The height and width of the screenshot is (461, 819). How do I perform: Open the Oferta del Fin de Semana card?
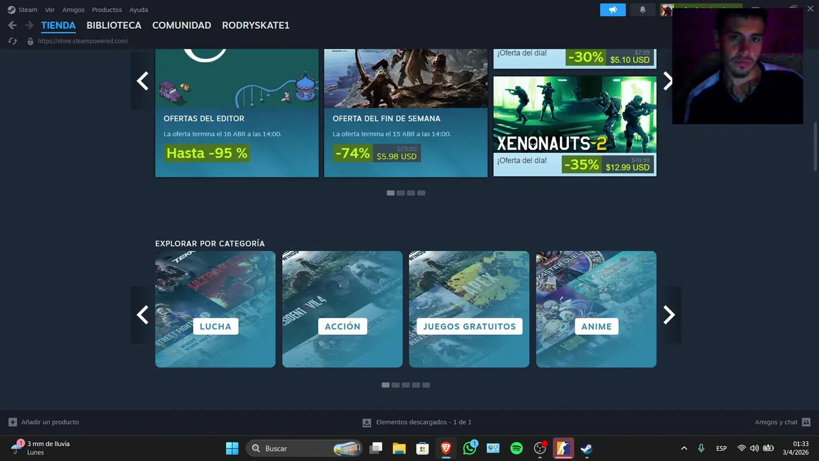click(x=406, y=113)
